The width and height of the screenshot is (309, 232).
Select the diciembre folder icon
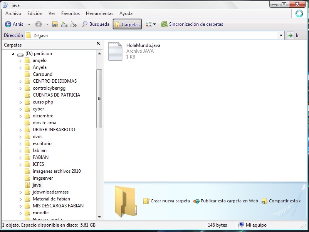(x=27, y=116)
